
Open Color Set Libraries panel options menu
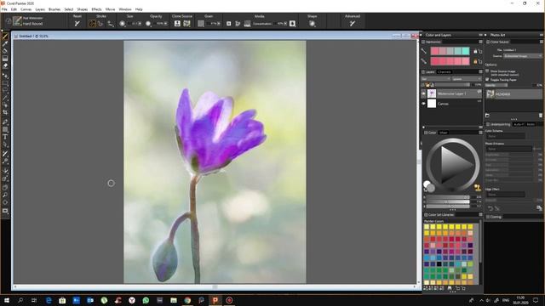pyautogui.click(x=480, y=215)
